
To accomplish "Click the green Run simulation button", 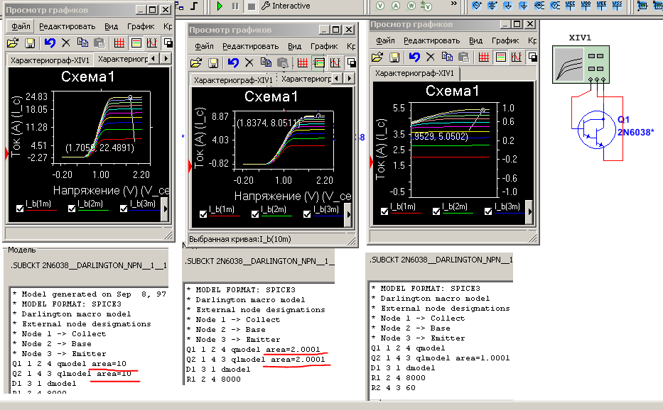I will (220, 6).
